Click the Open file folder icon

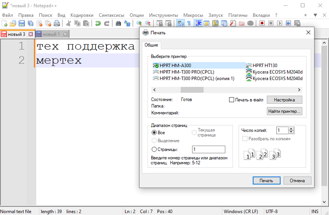[x=13, y=23]
